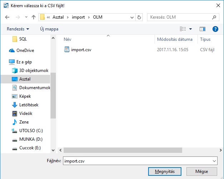Select the OneDrive cloud location

pyautogui.click(x=25, y=50)
